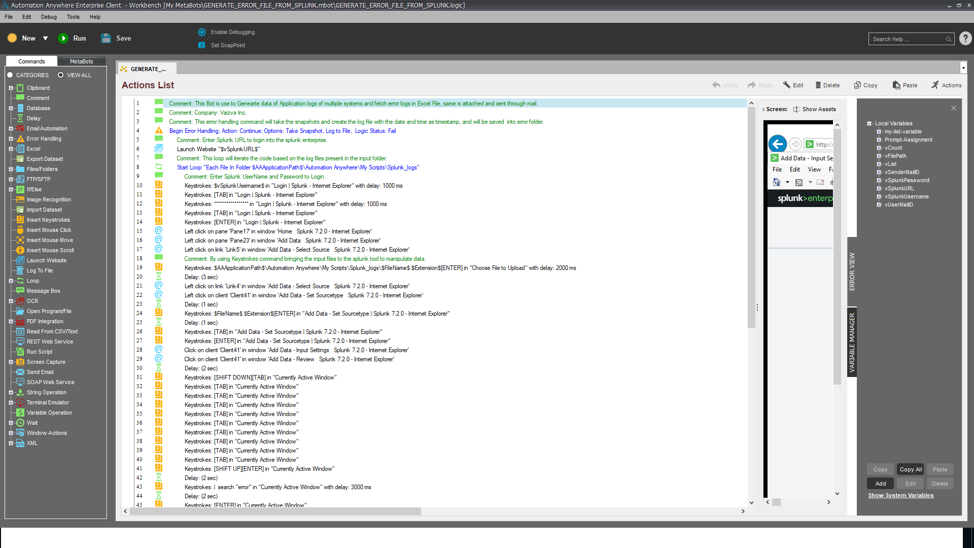
Task: Select the CATEGORIES radio button
Action: 10,75
